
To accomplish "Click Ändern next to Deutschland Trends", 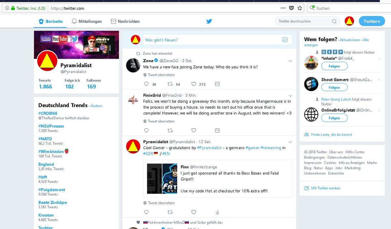I will coord(96,106).
